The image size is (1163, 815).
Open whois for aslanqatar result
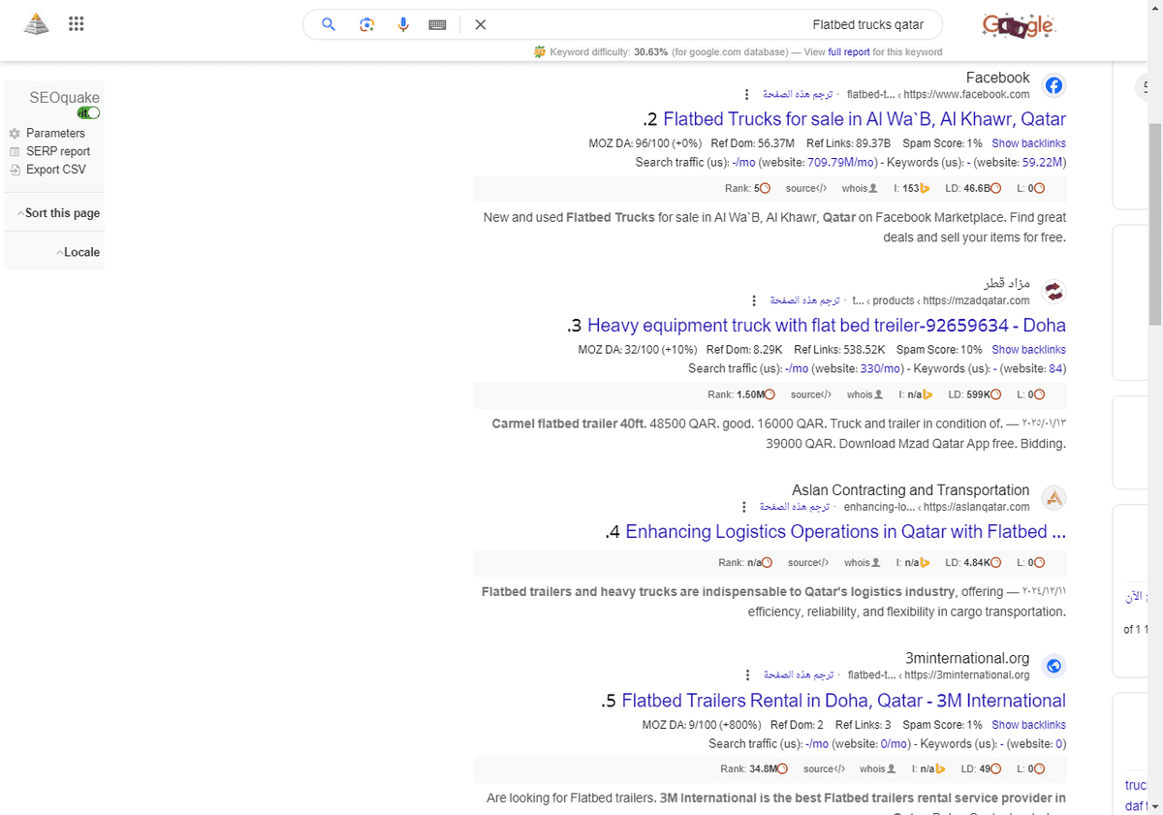(862, 562)
